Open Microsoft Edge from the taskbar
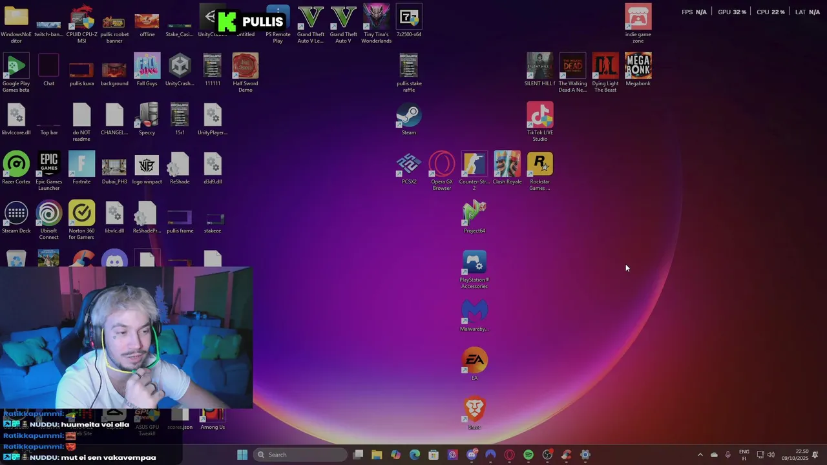This screenshot has height=465, width=827. click(x=415, y=455)
